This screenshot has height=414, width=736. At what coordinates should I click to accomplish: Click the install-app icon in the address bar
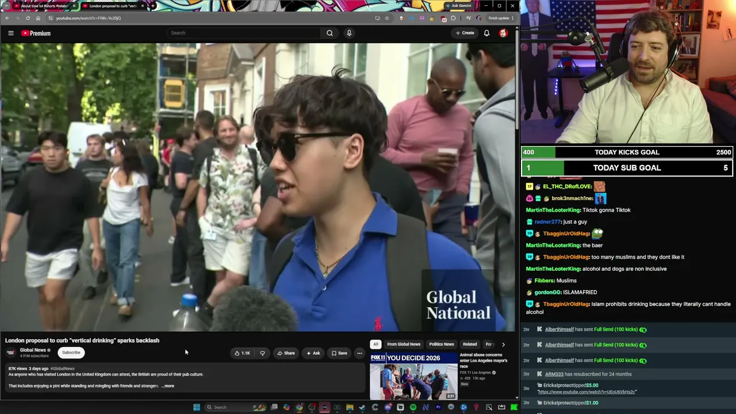coord(377,18)
